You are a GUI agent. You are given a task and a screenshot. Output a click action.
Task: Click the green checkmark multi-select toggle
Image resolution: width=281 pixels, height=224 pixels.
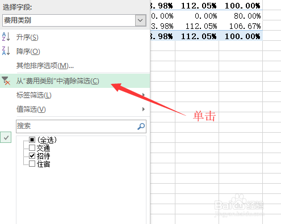(6, 137)
